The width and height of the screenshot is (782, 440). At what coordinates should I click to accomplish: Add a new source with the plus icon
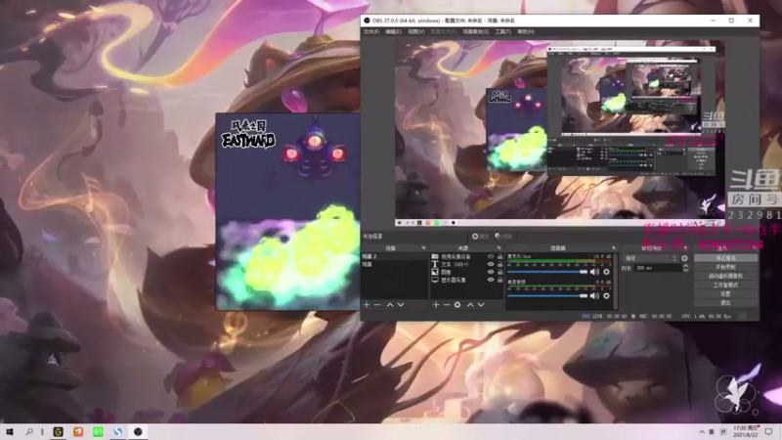436,305
